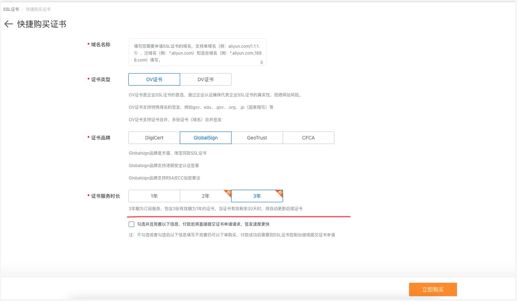Go back using the left arrow icon
517x301 pixels.
point(9,24)
